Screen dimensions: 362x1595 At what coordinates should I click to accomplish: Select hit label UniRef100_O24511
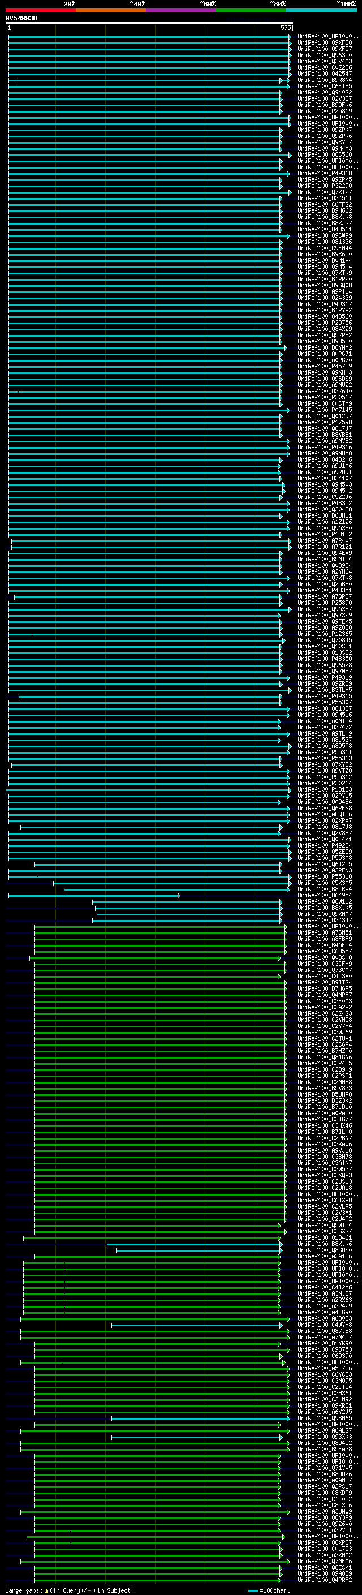[x=325, y=198]
